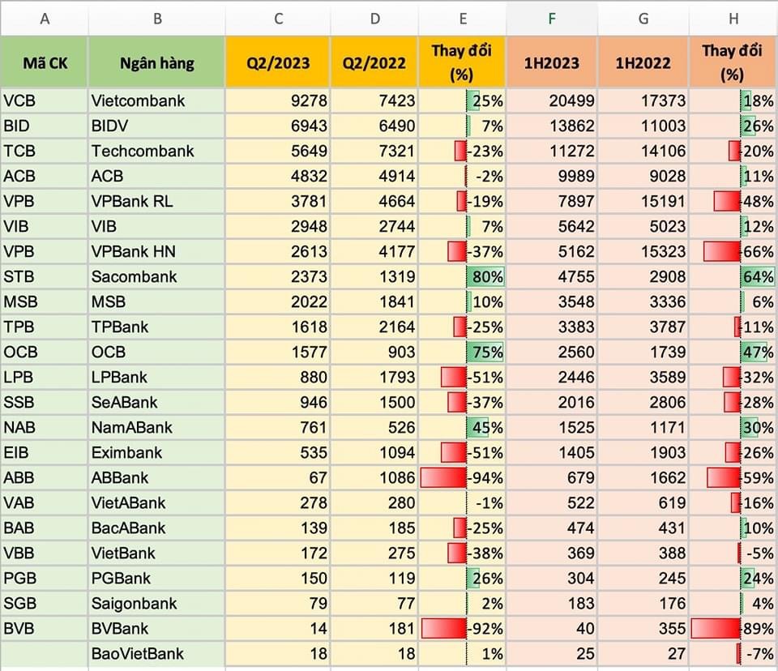Select the 'Mã CK' header cell
This screenshot has height=671, width=778.
pos(44,62)
